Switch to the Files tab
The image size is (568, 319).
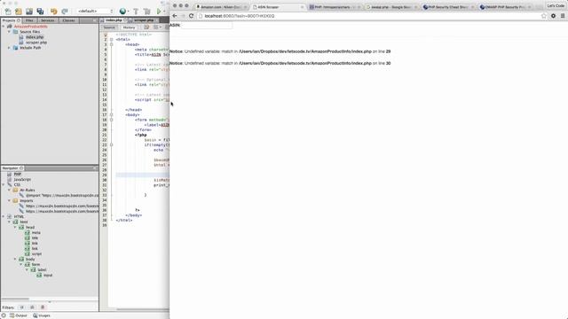pos(29,20)
